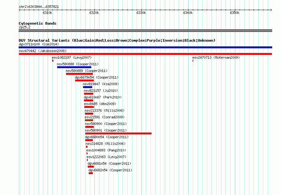Open the nsv213376 (Mills2006) label
Screen dimensions: 281x195
click(105, 110)
